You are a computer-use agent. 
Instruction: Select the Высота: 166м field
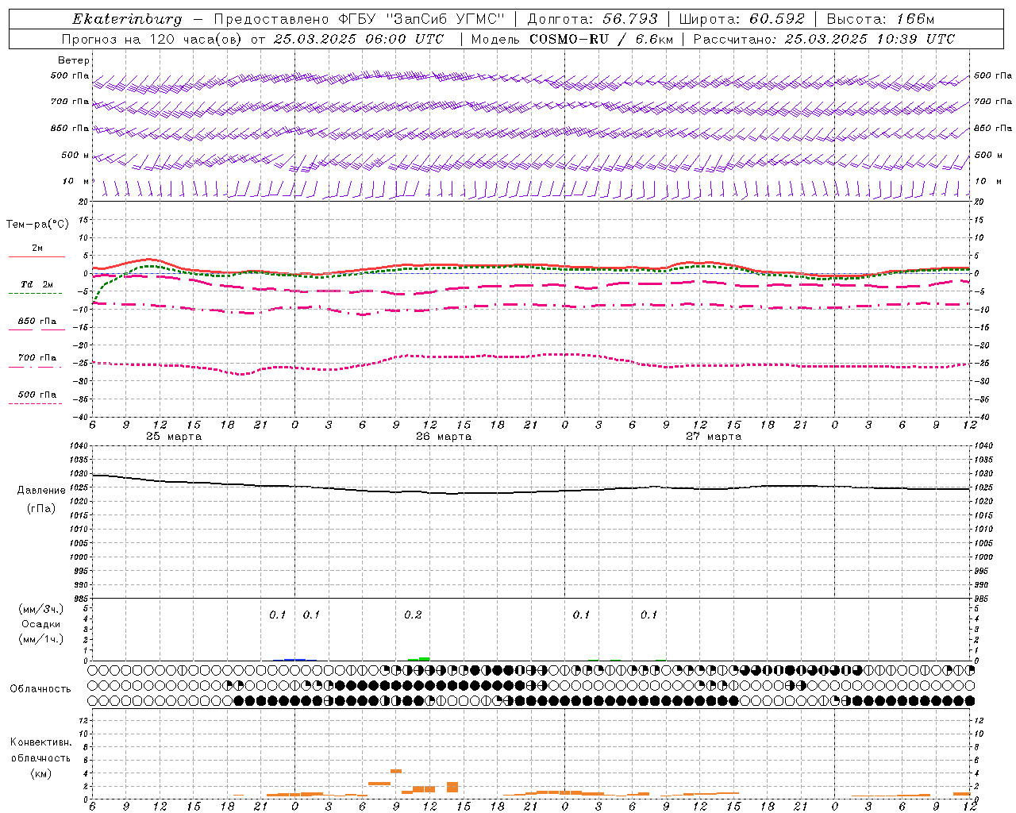[880, 19]
